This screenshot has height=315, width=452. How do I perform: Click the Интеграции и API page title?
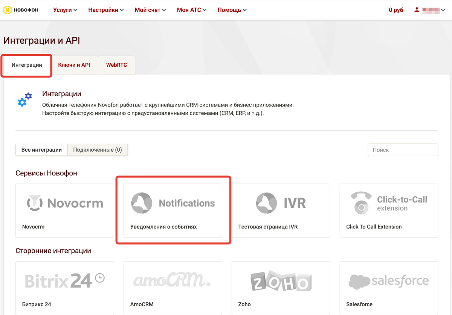point(42,41)
